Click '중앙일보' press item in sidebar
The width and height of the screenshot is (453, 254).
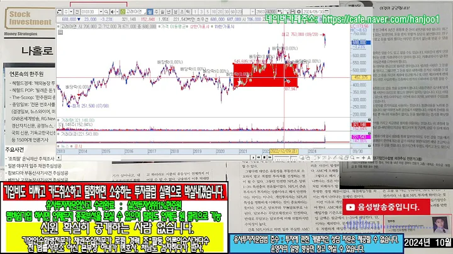point(32,104)
